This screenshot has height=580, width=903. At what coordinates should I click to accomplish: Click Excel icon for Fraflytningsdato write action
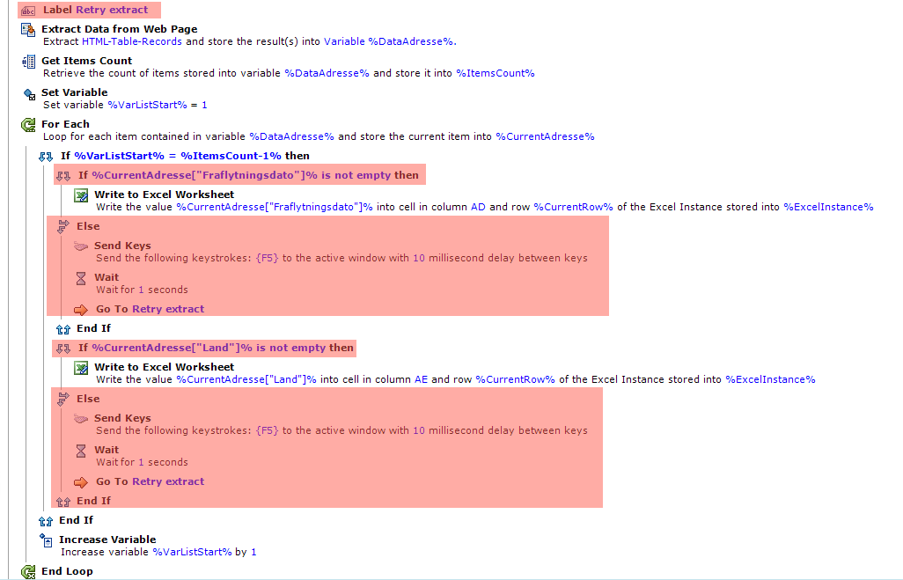pyautogui.click(x=81, y=195)
